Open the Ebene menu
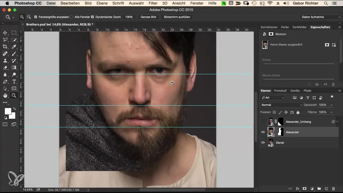Viewport: 343px width, 193px height. [102, 3]
